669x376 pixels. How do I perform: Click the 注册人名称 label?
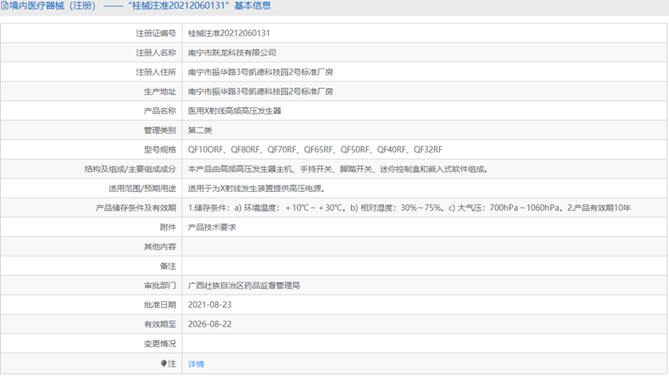point(156,53)
